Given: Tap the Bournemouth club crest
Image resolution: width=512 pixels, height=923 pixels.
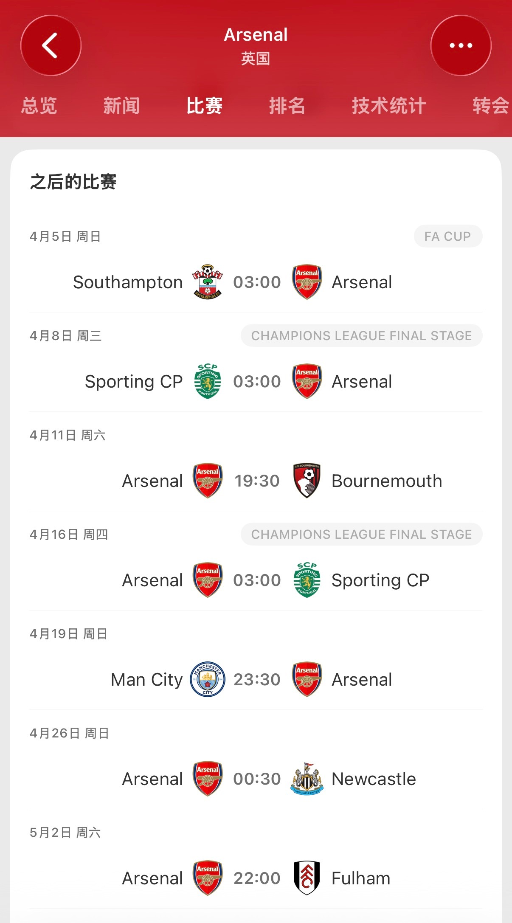Looking at the screenshot, I should click(307, 481).
